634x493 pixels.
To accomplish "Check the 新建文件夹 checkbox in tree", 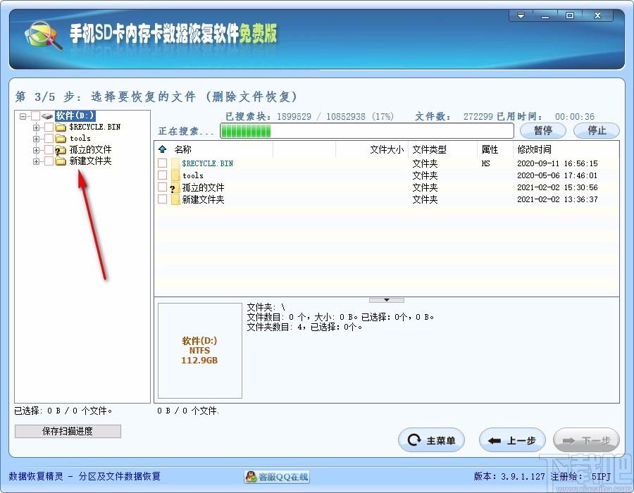I will click(x=49, y=161).
